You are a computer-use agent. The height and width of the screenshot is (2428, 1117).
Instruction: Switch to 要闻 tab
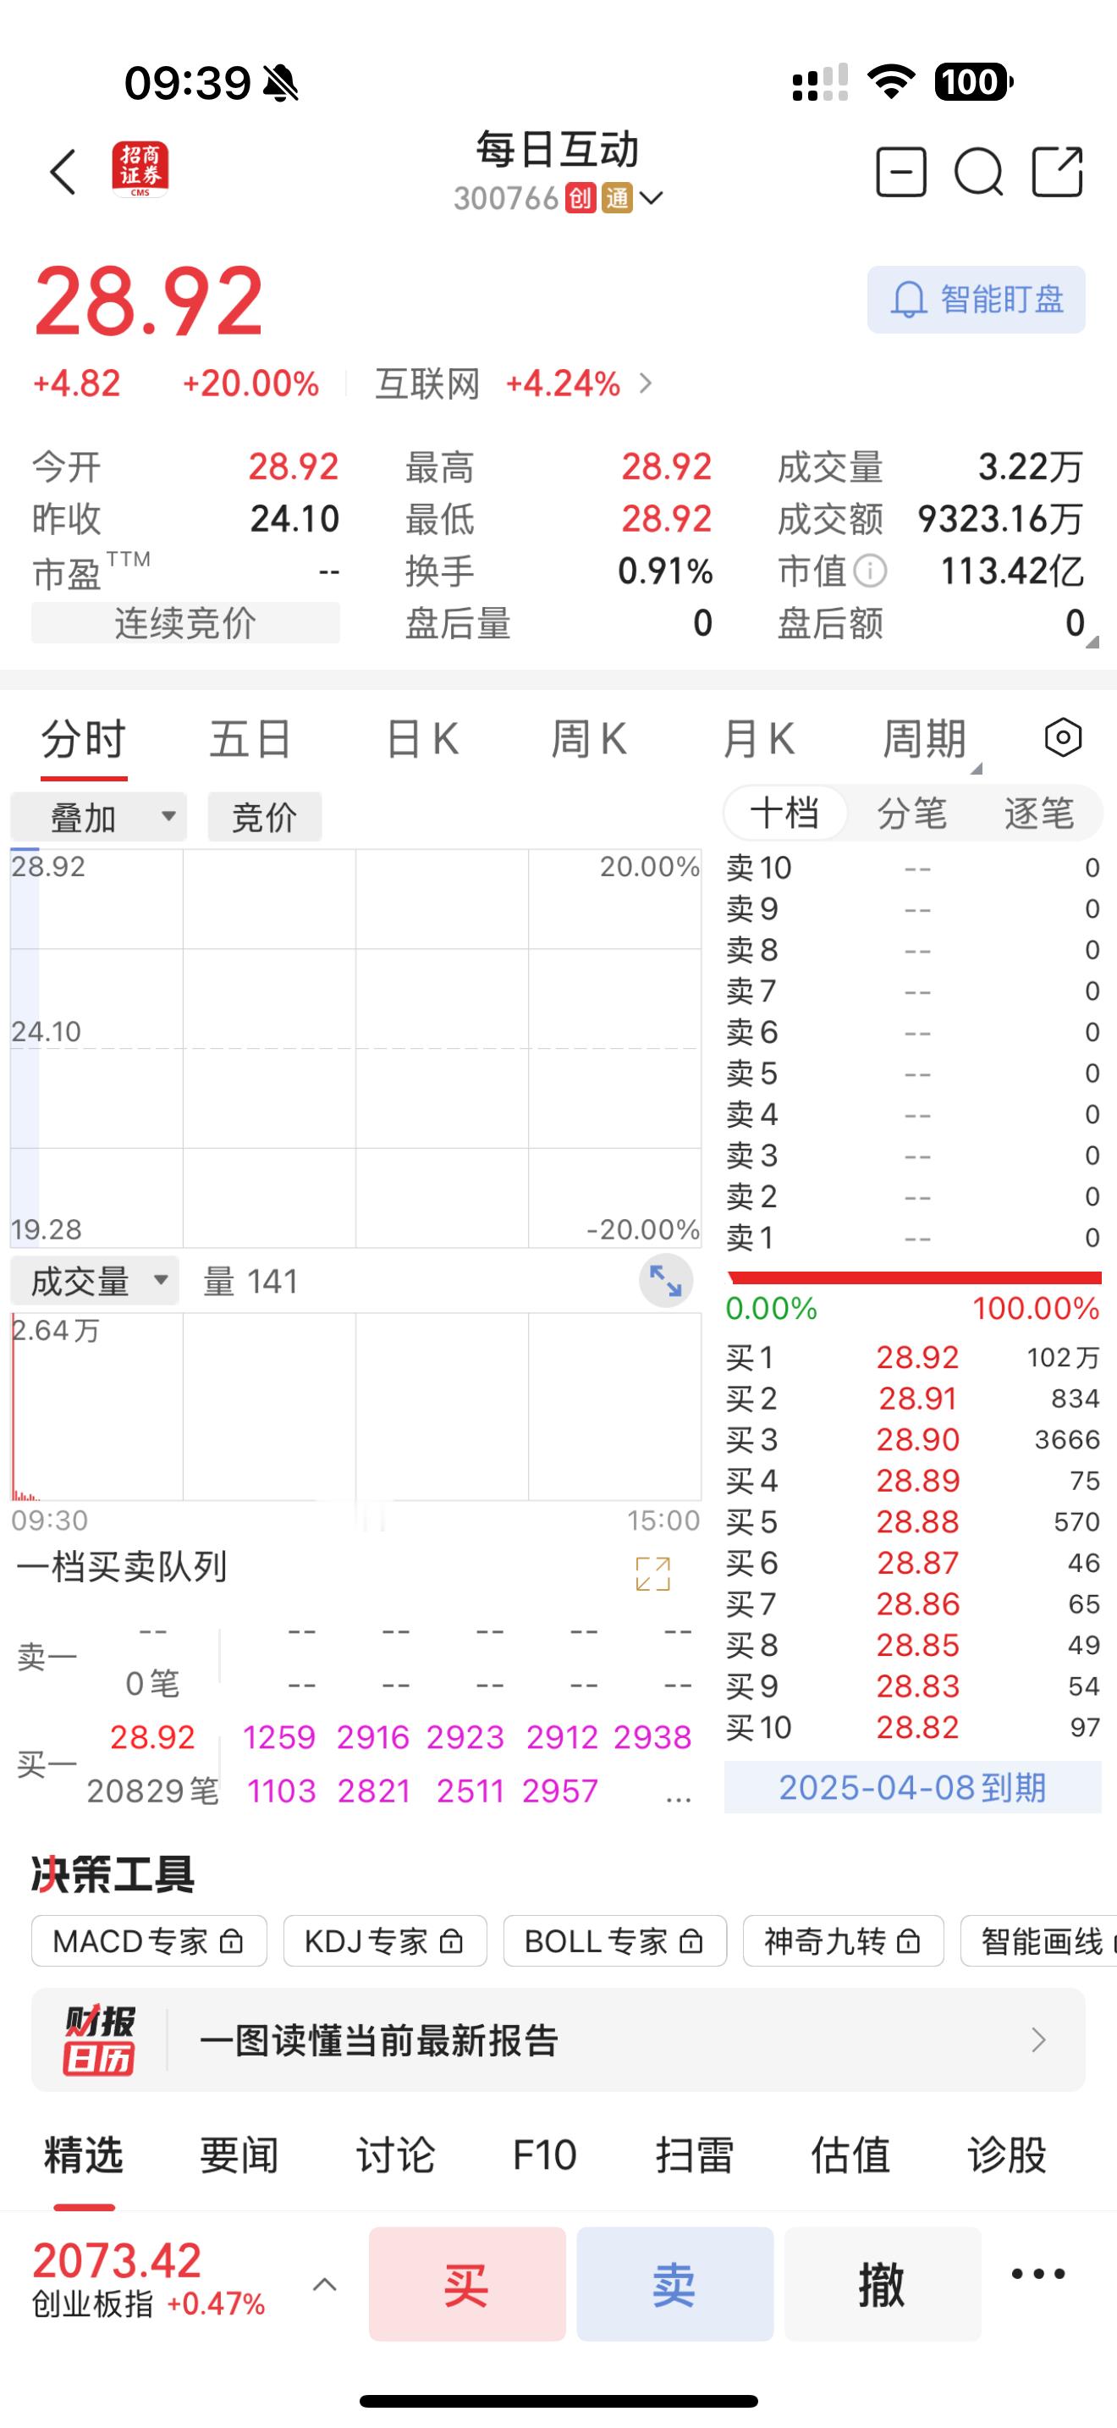click(x=239, y=2155)
